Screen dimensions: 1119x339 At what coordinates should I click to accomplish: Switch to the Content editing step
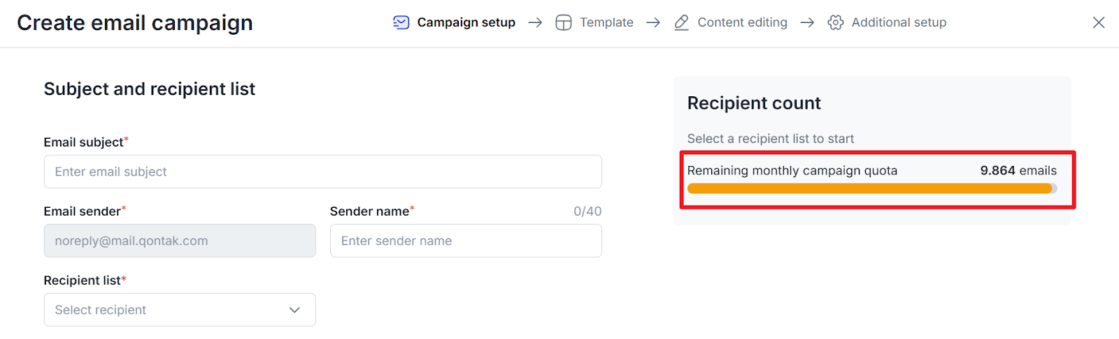pos(742,22)
